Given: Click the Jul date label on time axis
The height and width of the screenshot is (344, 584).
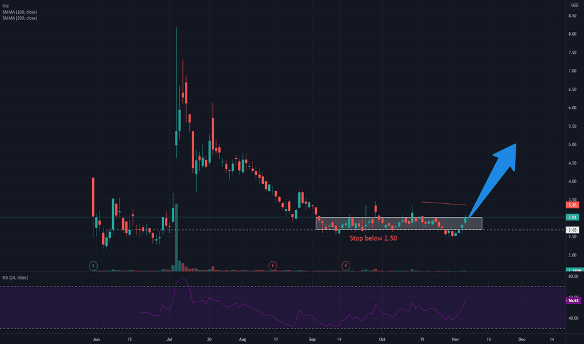Looking at the screenshot, I should 169,339.
